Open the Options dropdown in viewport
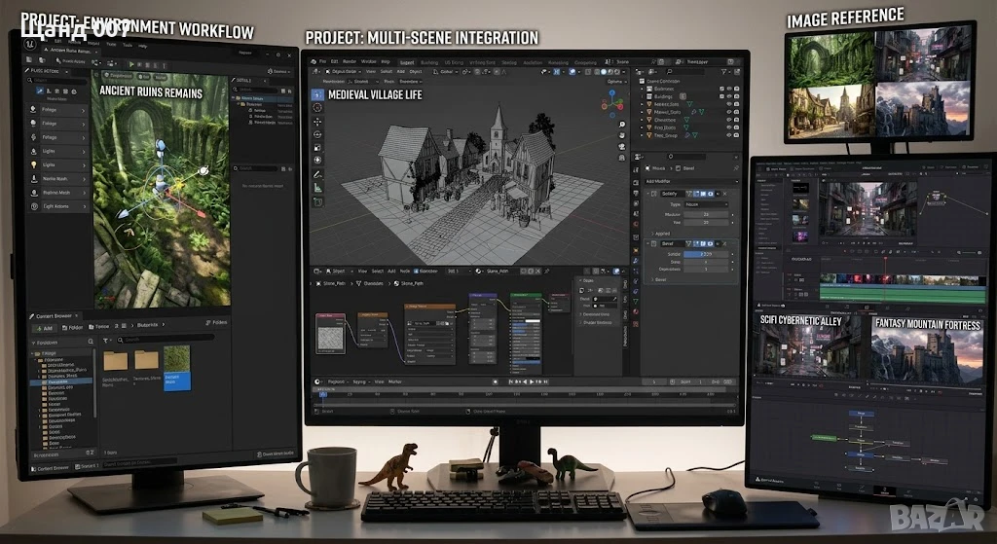The width and height of the screenshot is (997, 544). tap(617, 82)
